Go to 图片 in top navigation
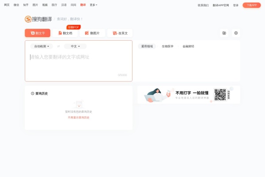Viewport: 265px width, 177px height. 35,5
